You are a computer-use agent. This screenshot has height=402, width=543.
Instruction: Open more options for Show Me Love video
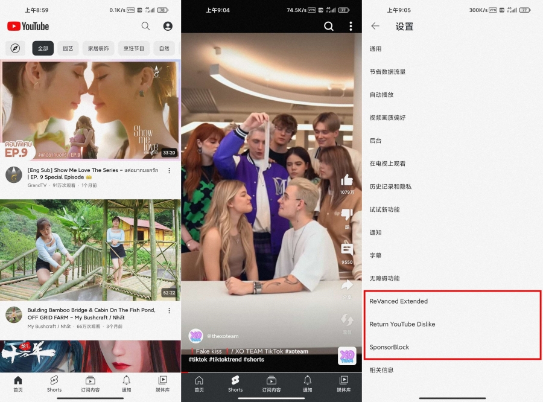[169, 171]
